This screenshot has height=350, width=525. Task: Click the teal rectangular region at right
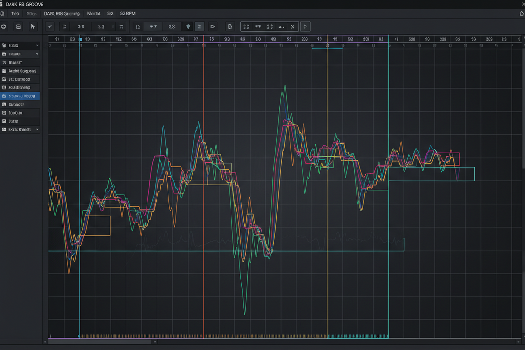pos(431,174)
